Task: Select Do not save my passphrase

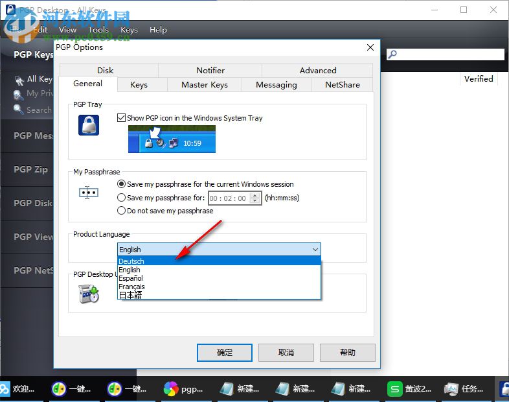Action: pyautogui.click(x=121, y=211)
